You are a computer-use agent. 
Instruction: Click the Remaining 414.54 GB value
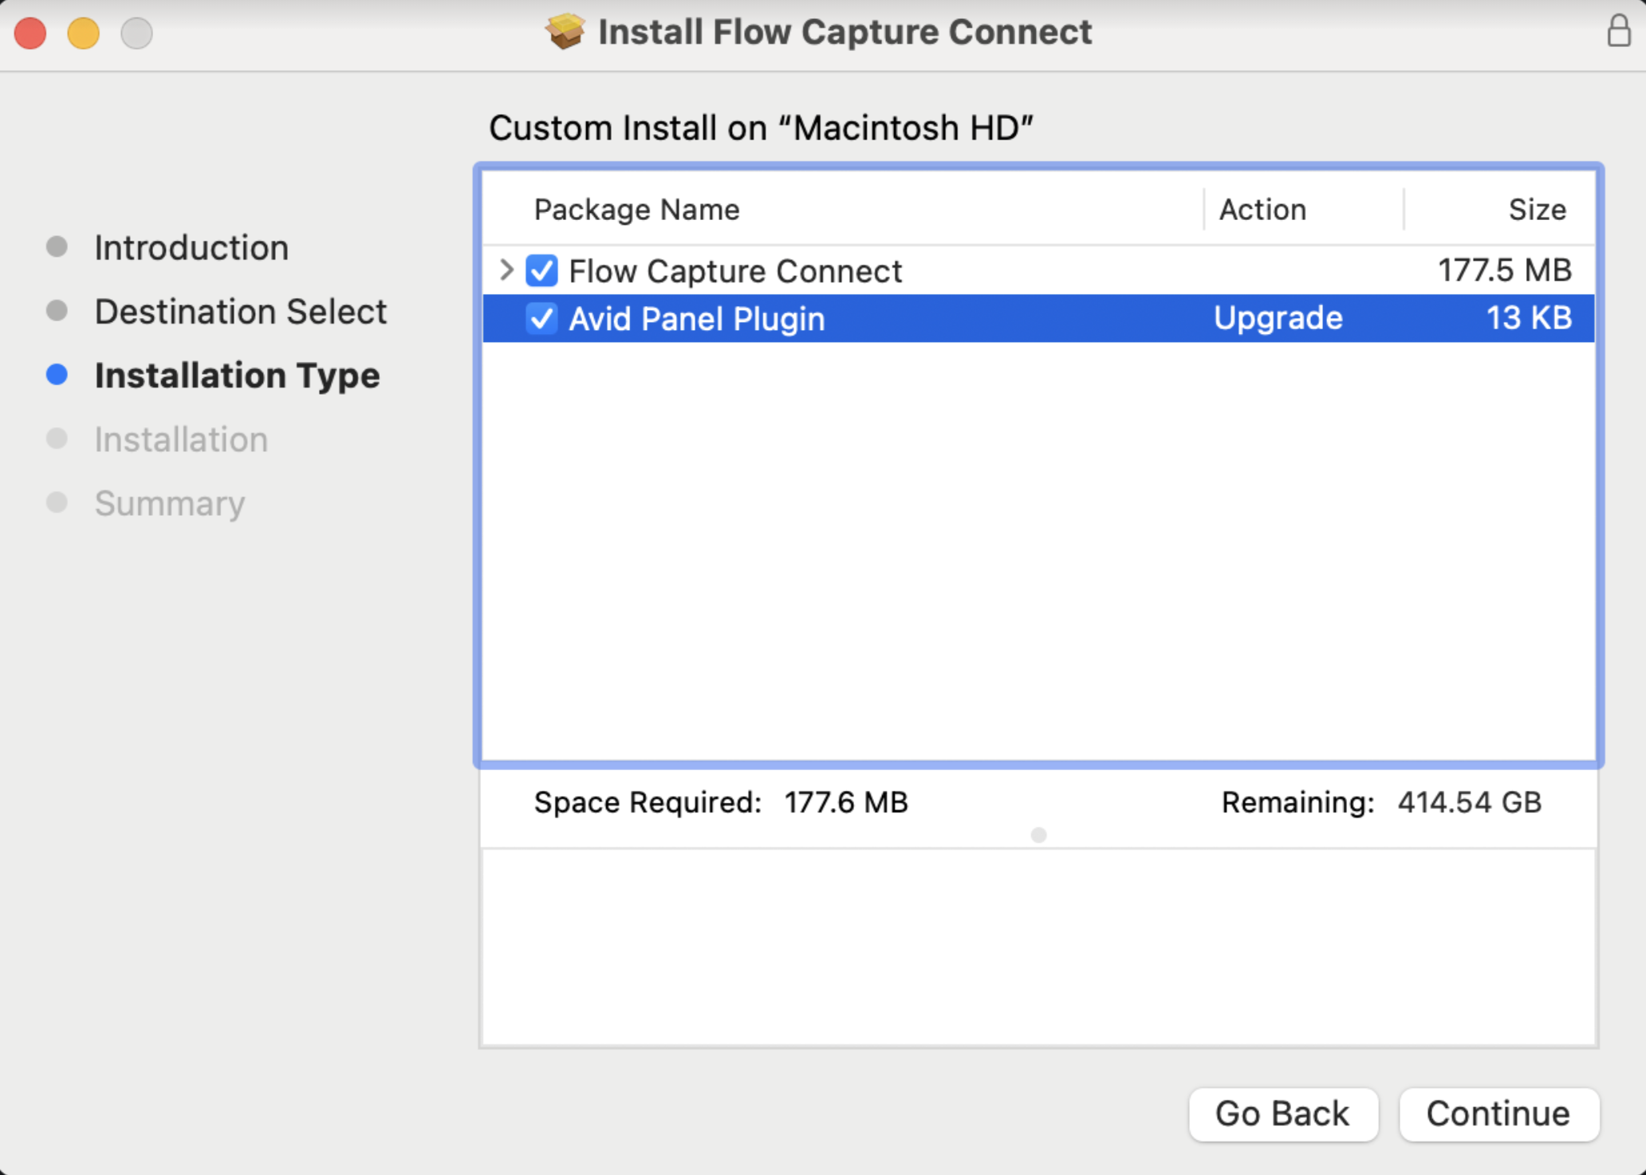coord(1469,802)
